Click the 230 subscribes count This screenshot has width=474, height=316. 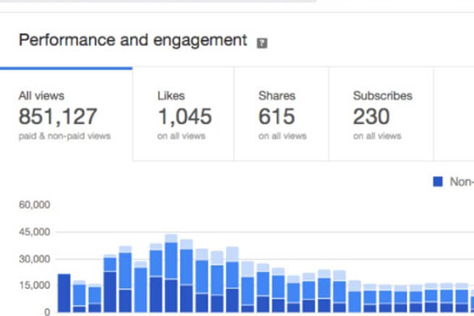pos(371,116)
